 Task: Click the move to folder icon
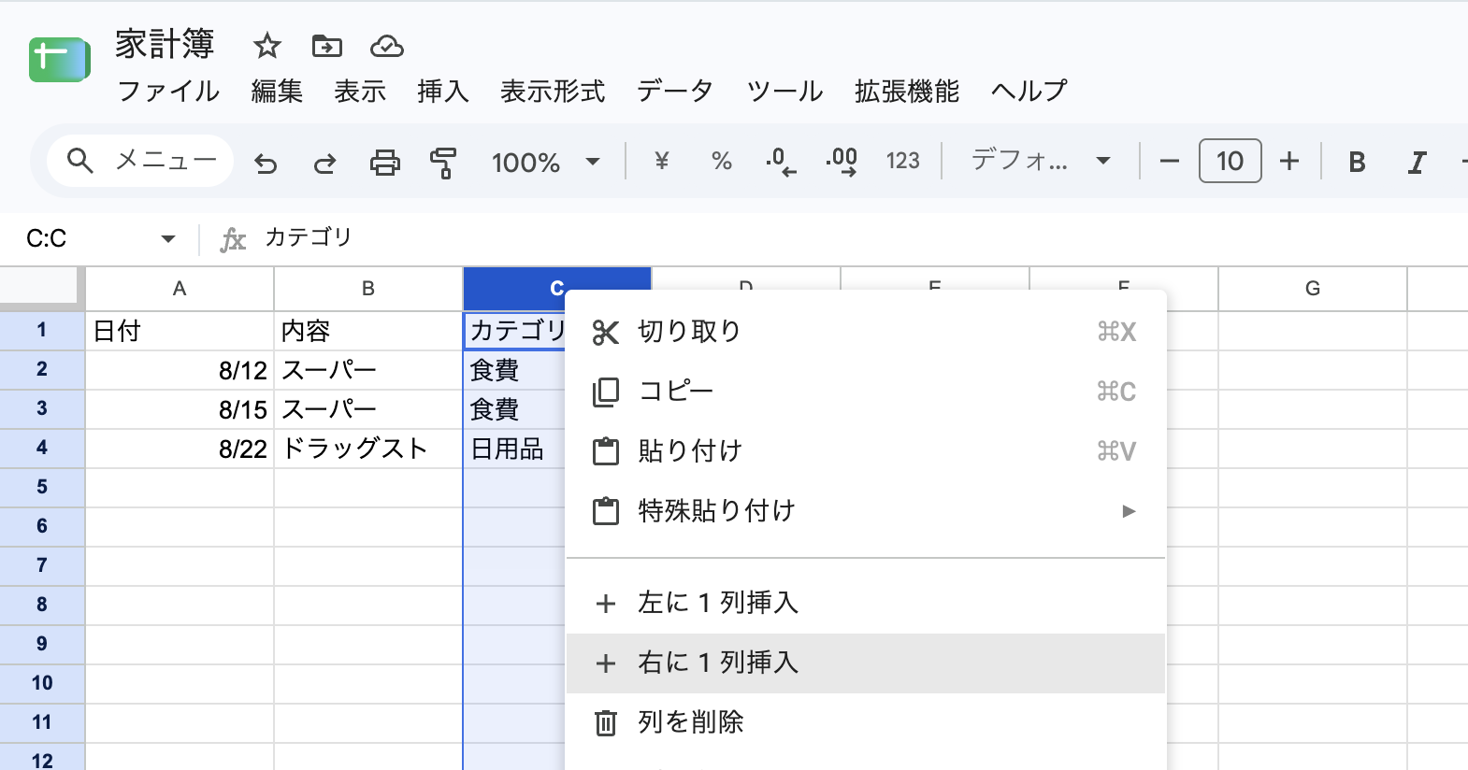[327, 45]
